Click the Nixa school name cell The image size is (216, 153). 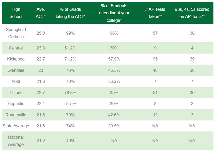coord(16,81)
